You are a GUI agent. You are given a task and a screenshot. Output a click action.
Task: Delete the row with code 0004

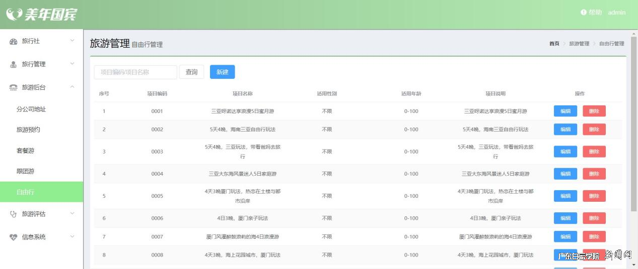tap(594, 174)
